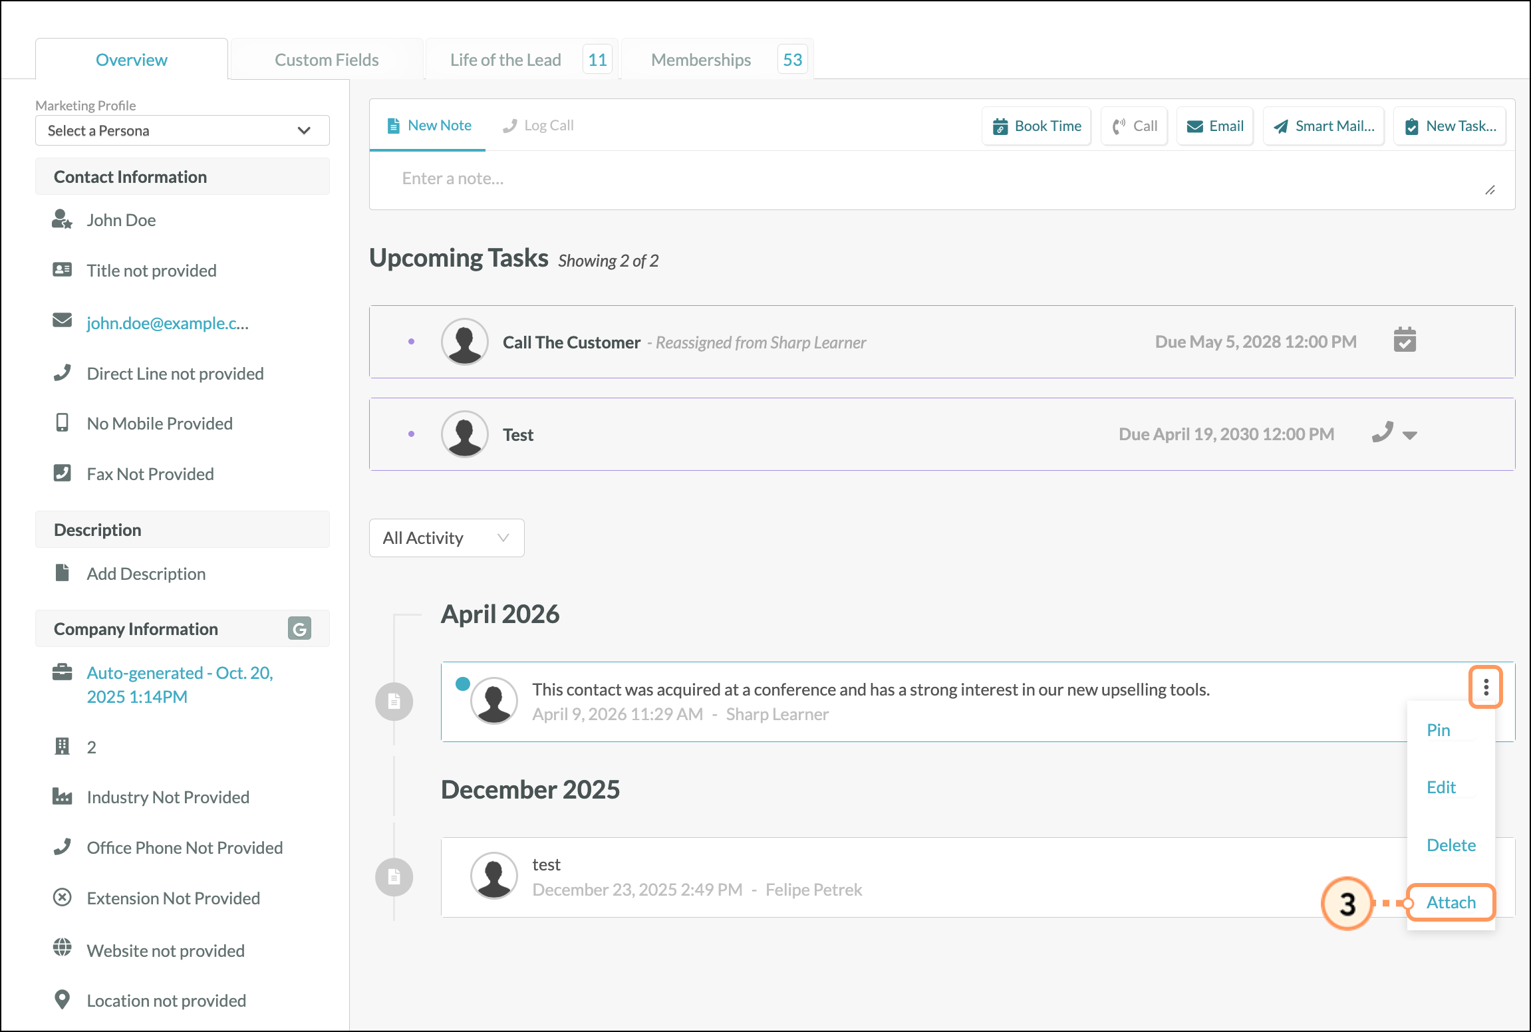Click the note icon beside April 2026 entry

click(x=394, y=701)
